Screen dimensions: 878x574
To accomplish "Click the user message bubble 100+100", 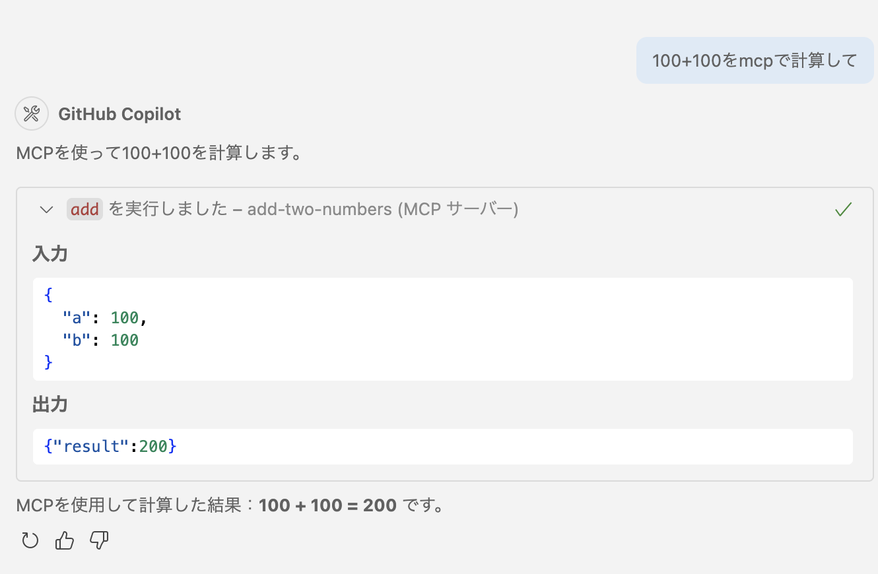I will tap(754, 61).
